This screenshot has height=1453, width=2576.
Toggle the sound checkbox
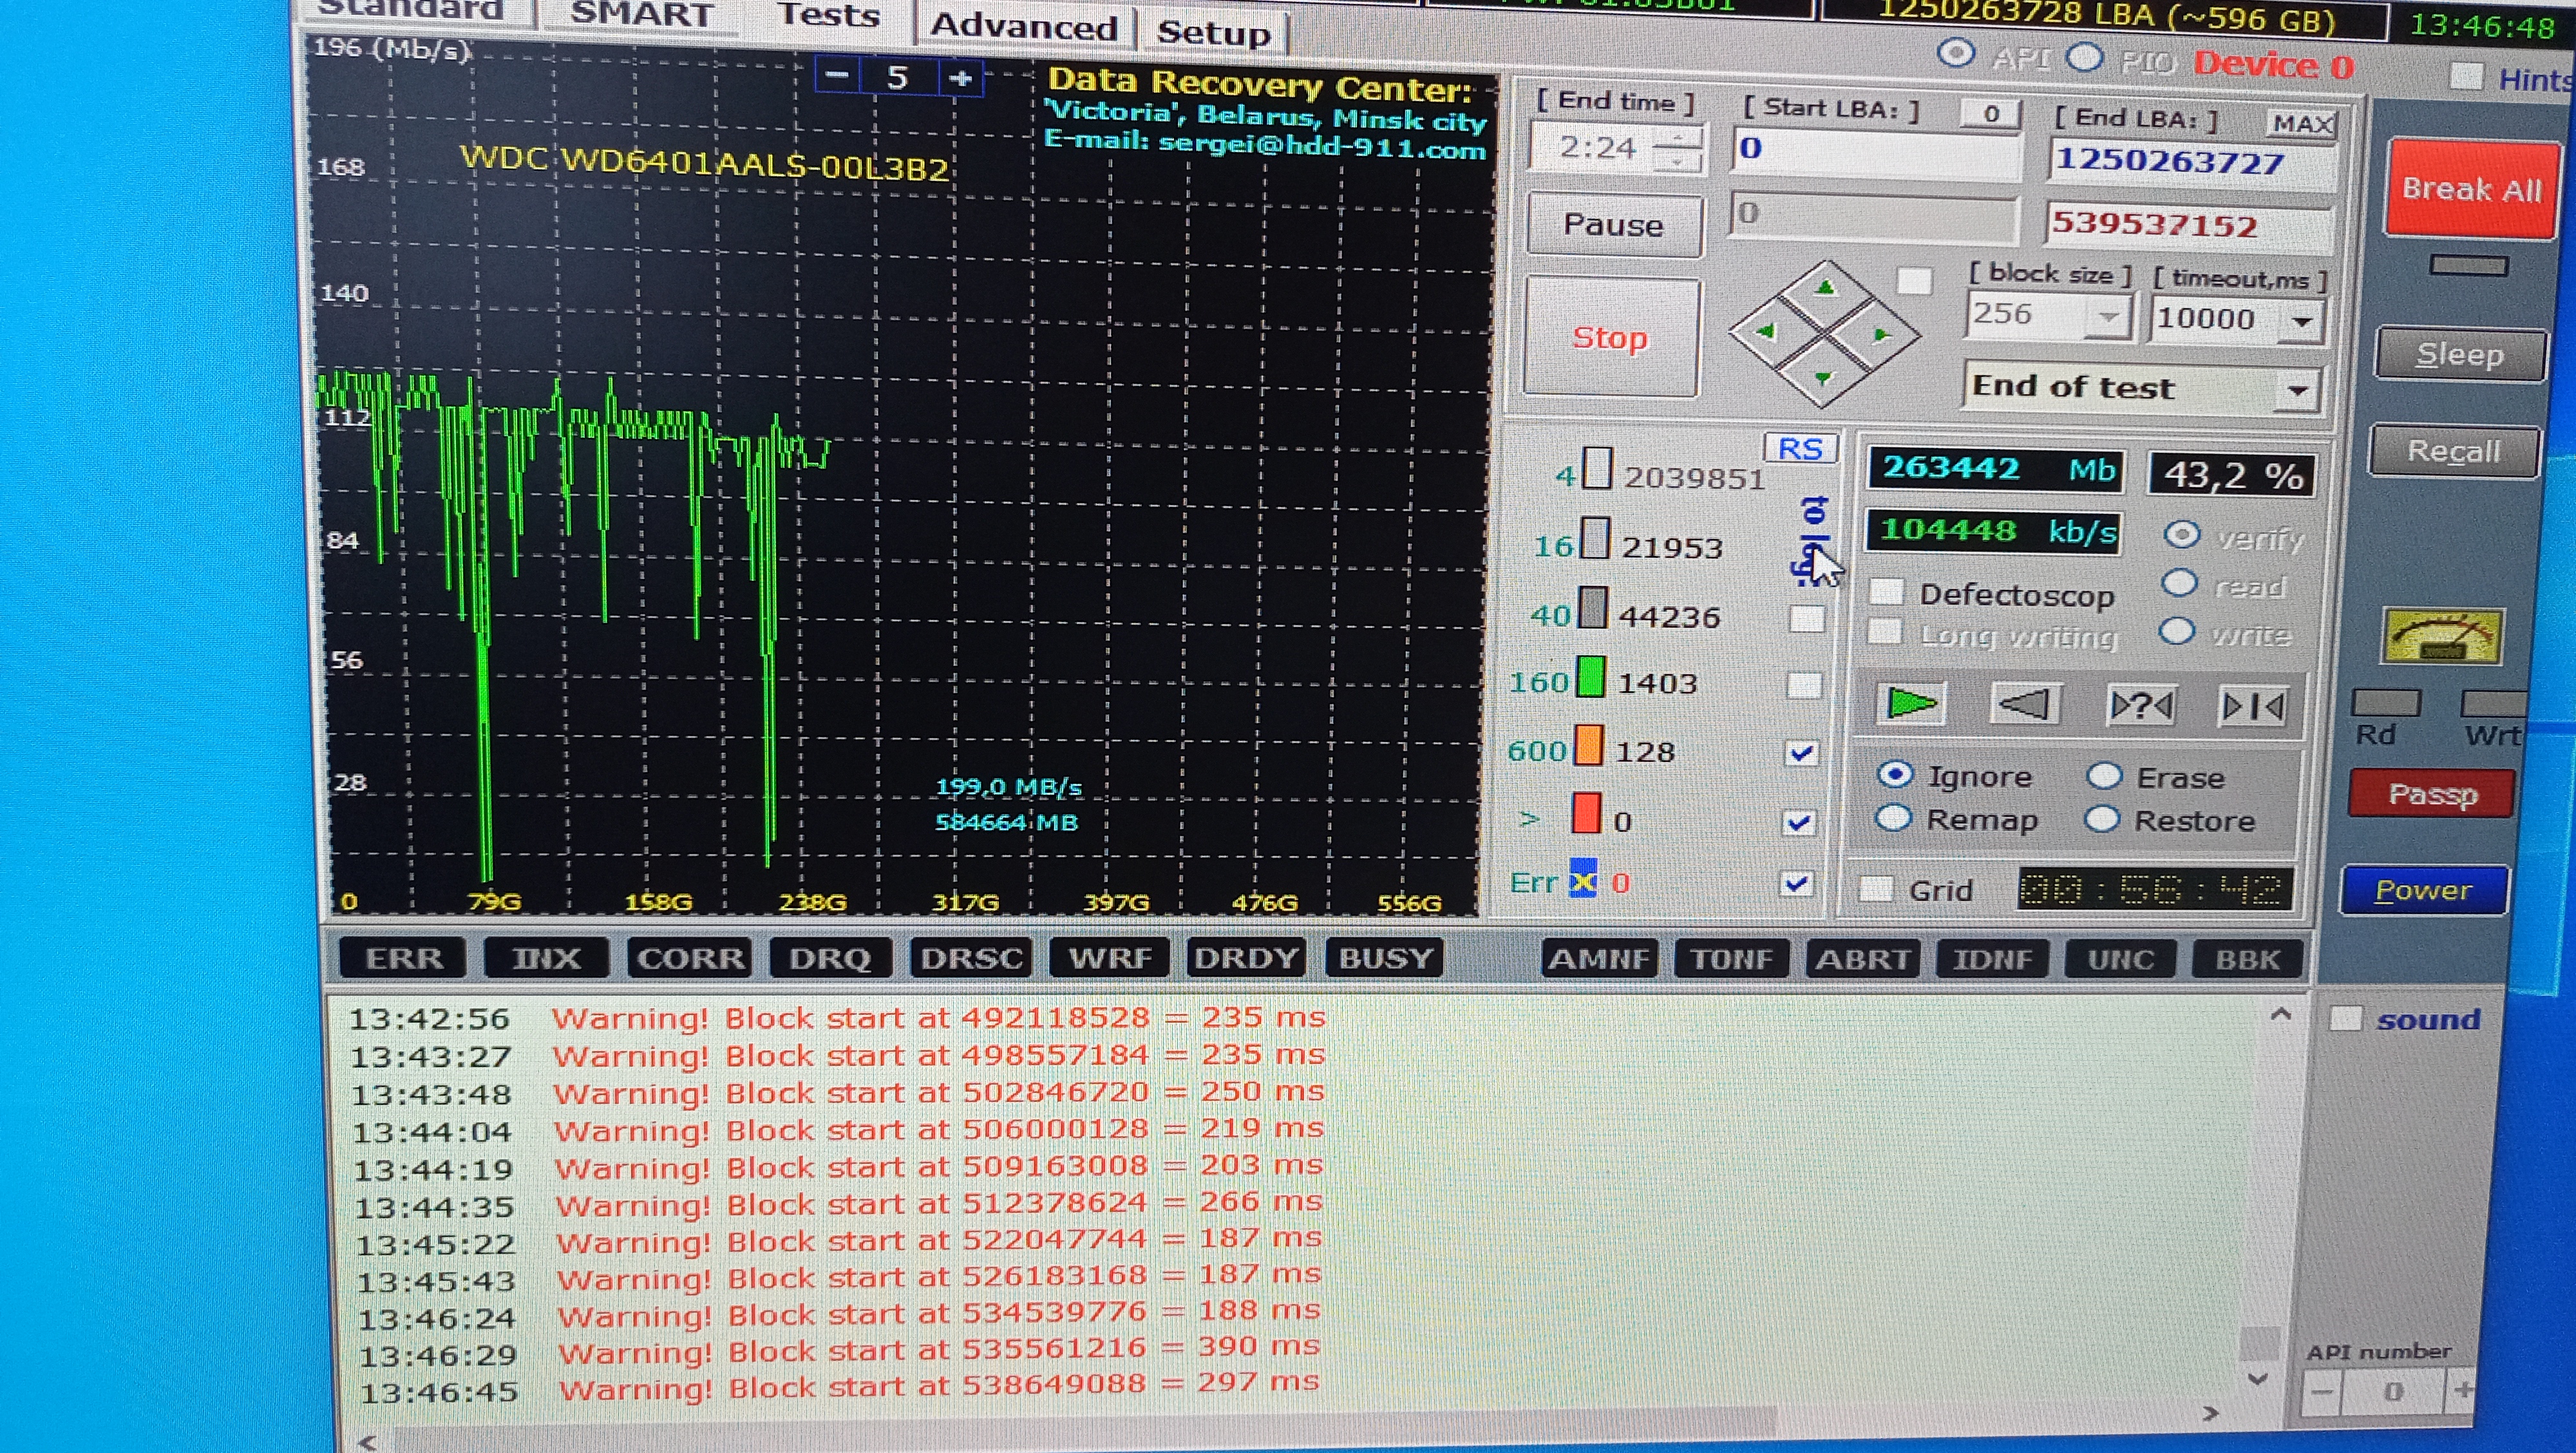point(2345,1019)
